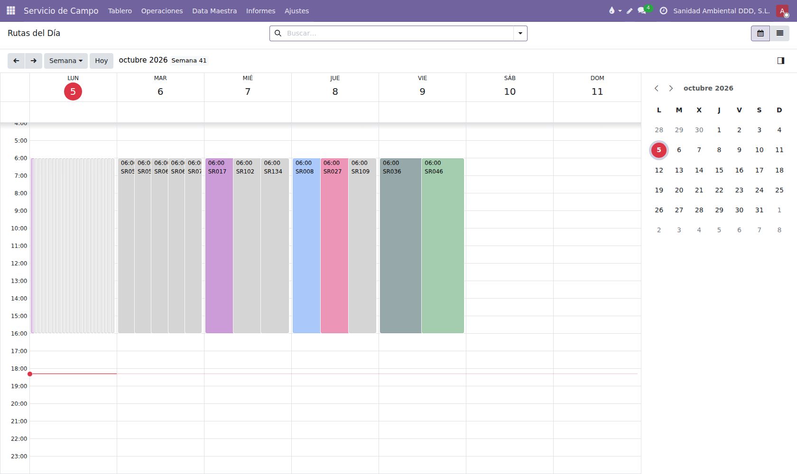Open the Ajustes menu
Viewport: 797px width, 474px height.
tap(297, 10)
